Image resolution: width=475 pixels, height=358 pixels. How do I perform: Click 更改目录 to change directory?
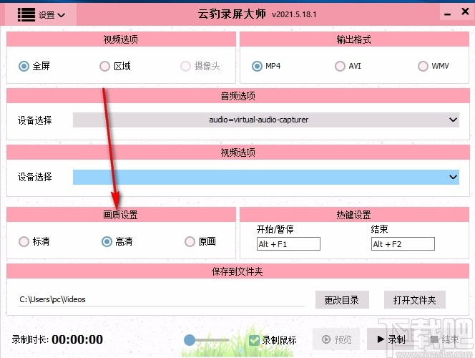pos(342,300)
